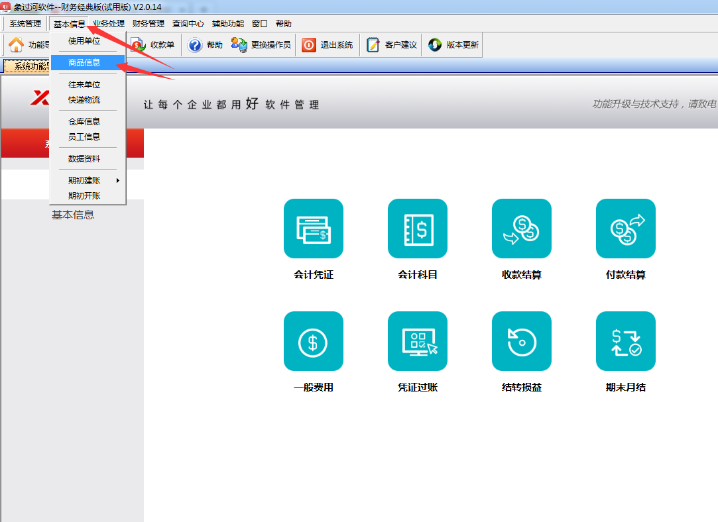Click the 收款单 toolbar label

[x=162, y=45]
